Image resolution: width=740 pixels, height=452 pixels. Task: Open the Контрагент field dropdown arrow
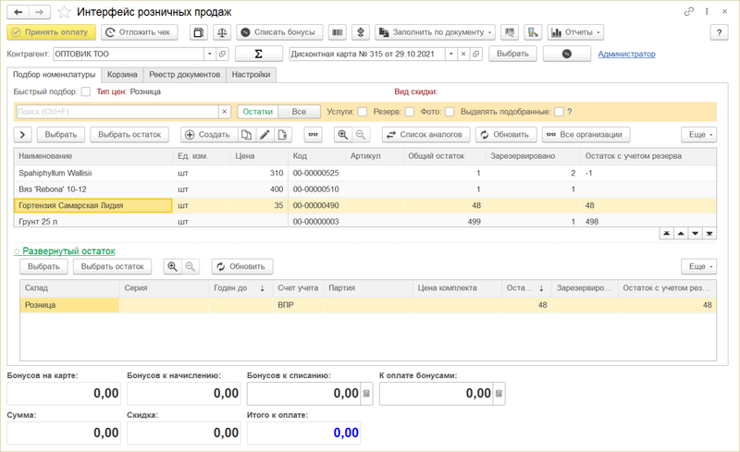point(210,54)
